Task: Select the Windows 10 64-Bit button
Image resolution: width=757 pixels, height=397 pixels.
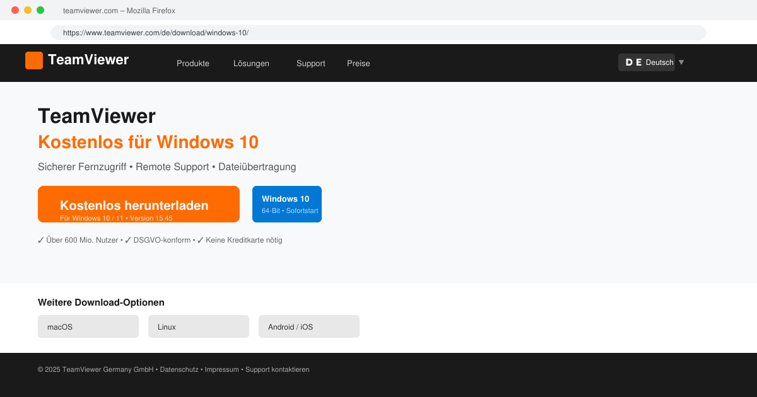Action: tap(287, 204)
